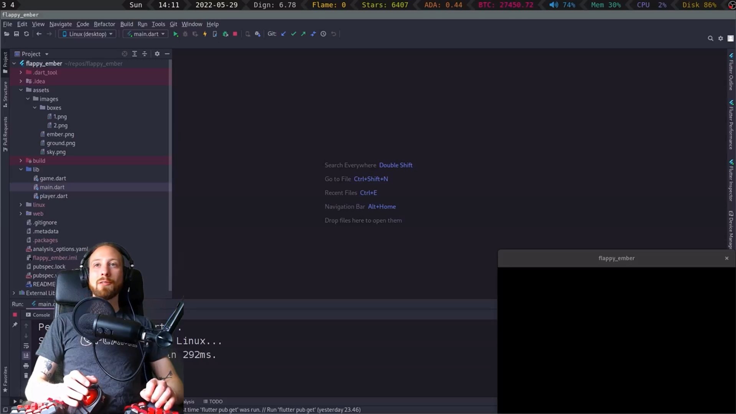Click the project tree vertical scrollbar
This screenshot has width=736, height=414.
point(170,175)
